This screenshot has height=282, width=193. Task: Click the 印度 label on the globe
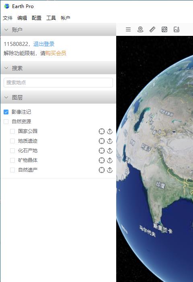160,185
